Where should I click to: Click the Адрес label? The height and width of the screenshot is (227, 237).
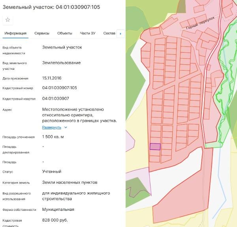point(7,110)
